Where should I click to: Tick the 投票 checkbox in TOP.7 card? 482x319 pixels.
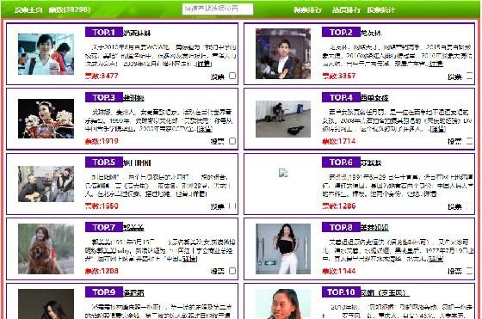[x=232, y=271]
